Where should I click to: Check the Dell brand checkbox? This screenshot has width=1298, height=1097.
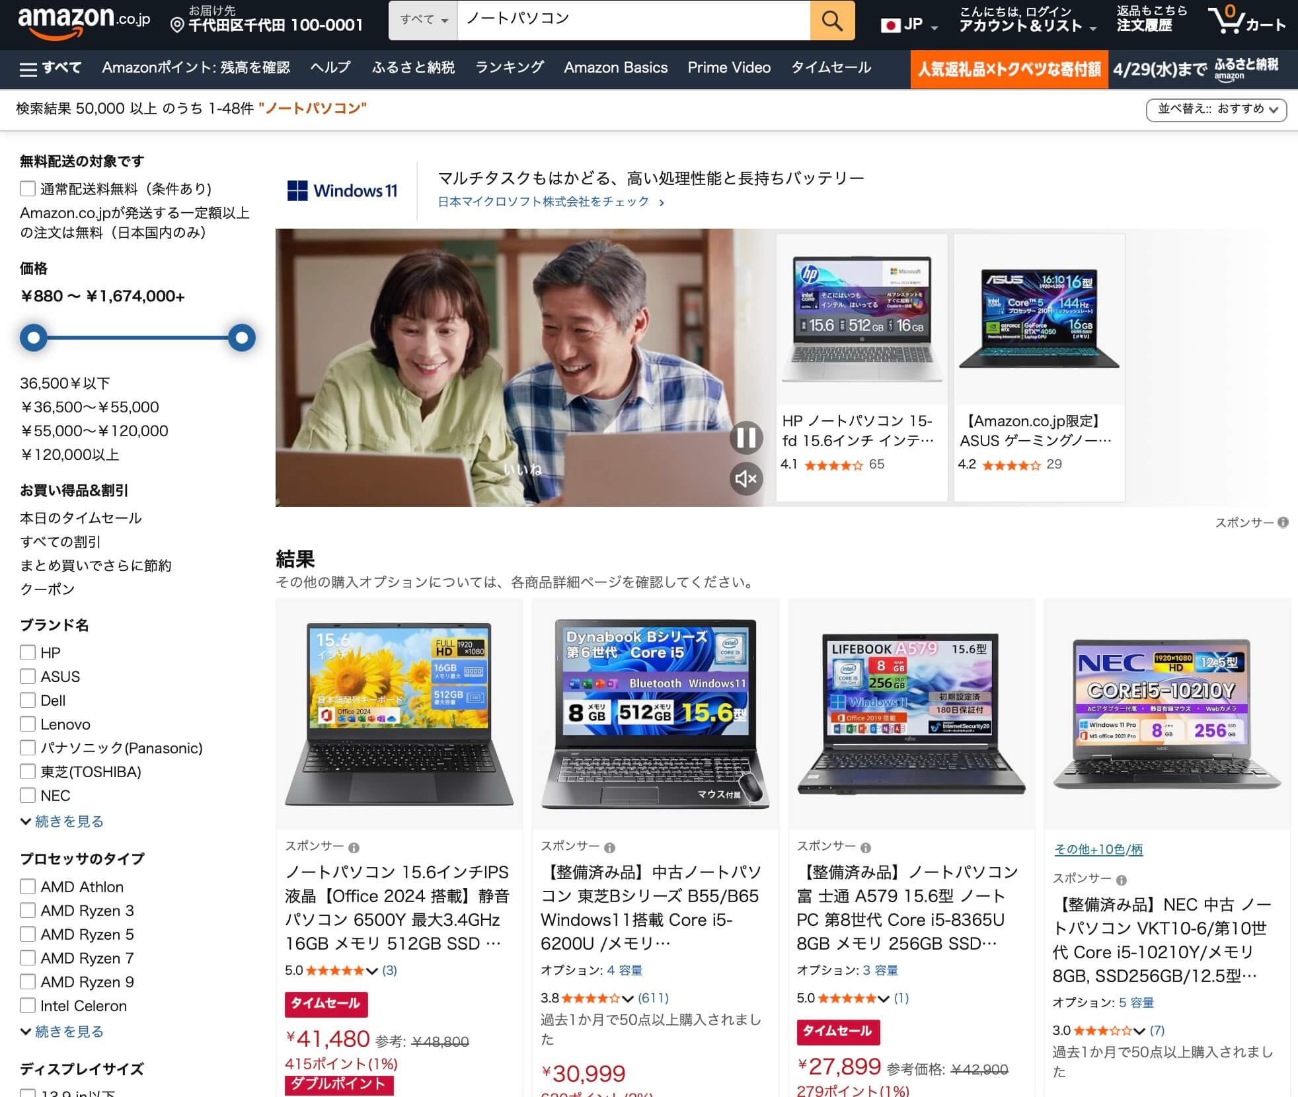click(x=28, y=700)
